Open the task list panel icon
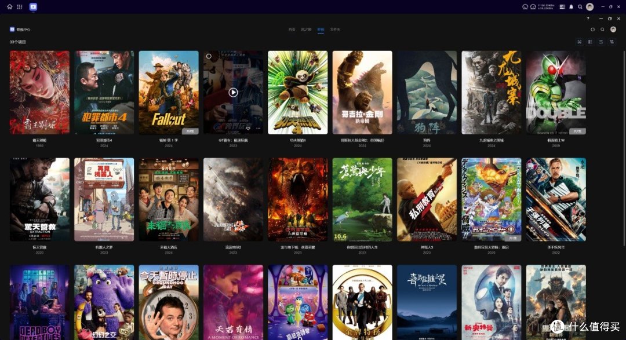Viewport: 626px width, 340px height. pyautogui.click(x=562, y=7)
